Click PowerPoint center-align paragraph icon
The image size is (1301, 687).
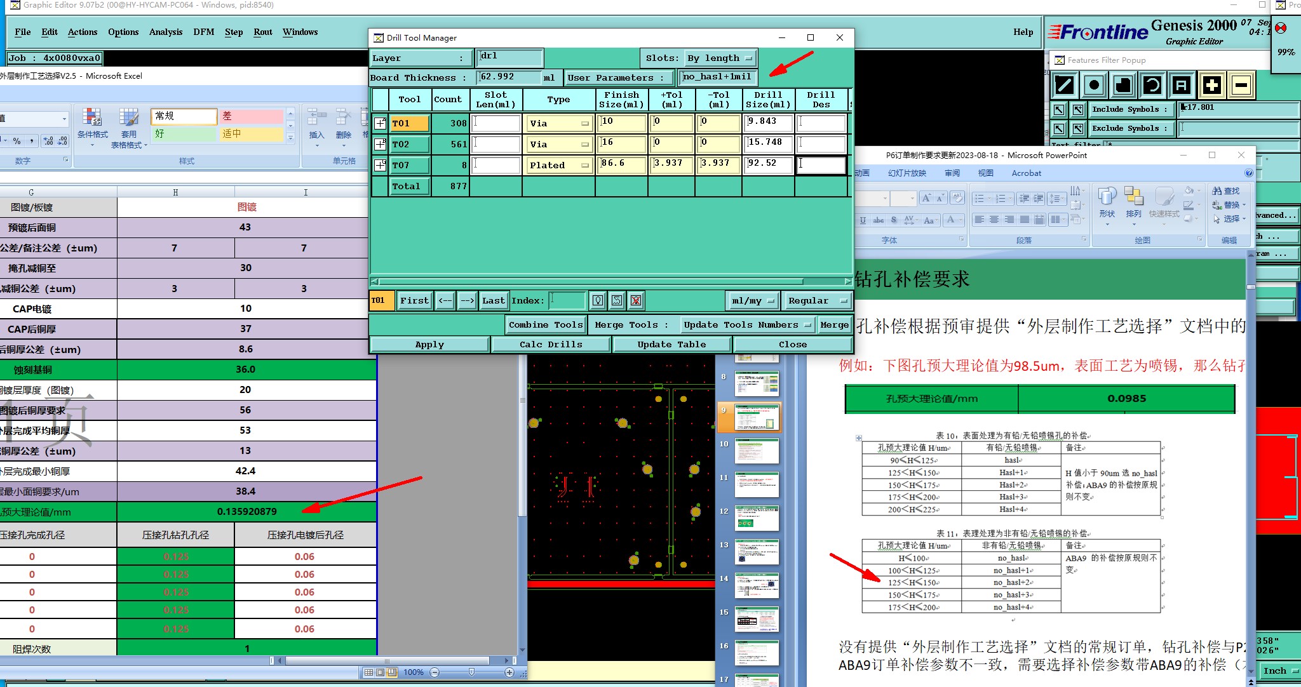tap(994, 220)
